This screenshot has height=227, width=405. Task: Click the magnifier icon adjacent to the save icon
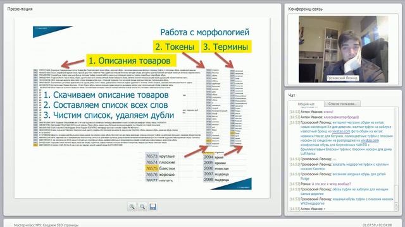[x=142, y=207]
